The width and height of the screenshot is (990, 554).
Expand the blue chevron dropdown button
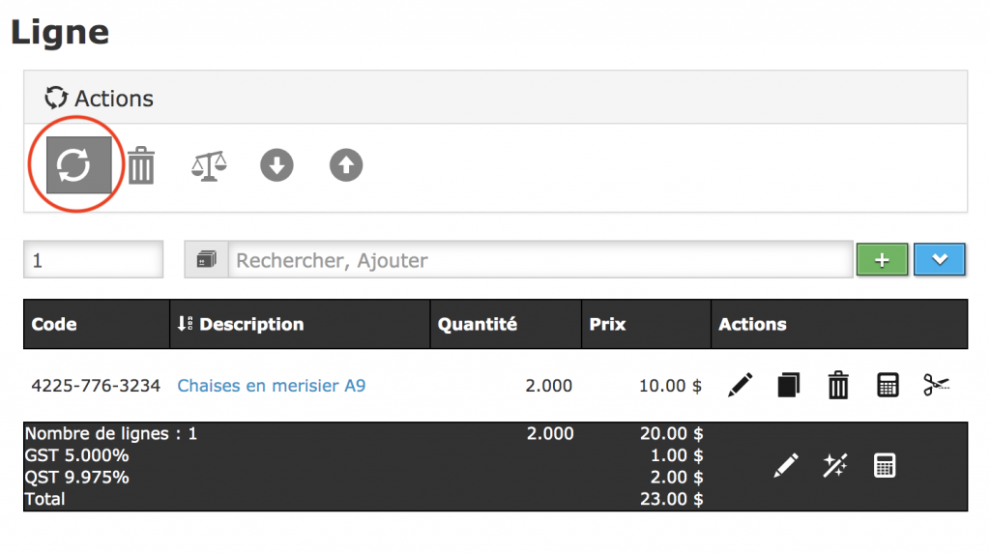pyautogui.click(x=940, y=260)
